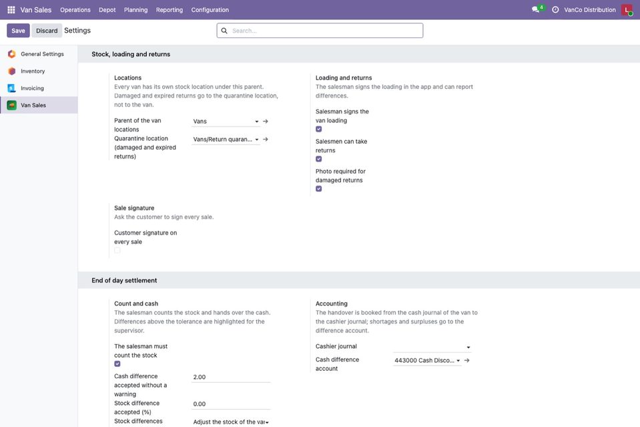Open the apps grid menu
This screenshot has width=640, height=427.
(11, 10)
